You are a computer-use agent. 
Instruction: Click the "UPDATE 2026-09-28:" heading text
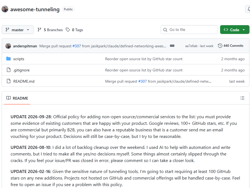31,117
